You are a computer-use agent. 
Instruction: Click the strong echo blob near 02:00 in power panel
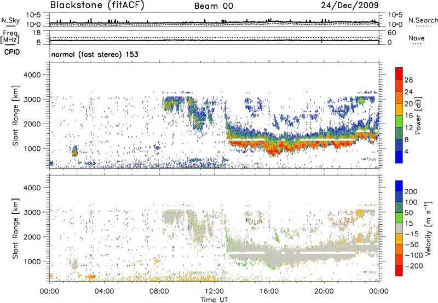coord(74,151)
